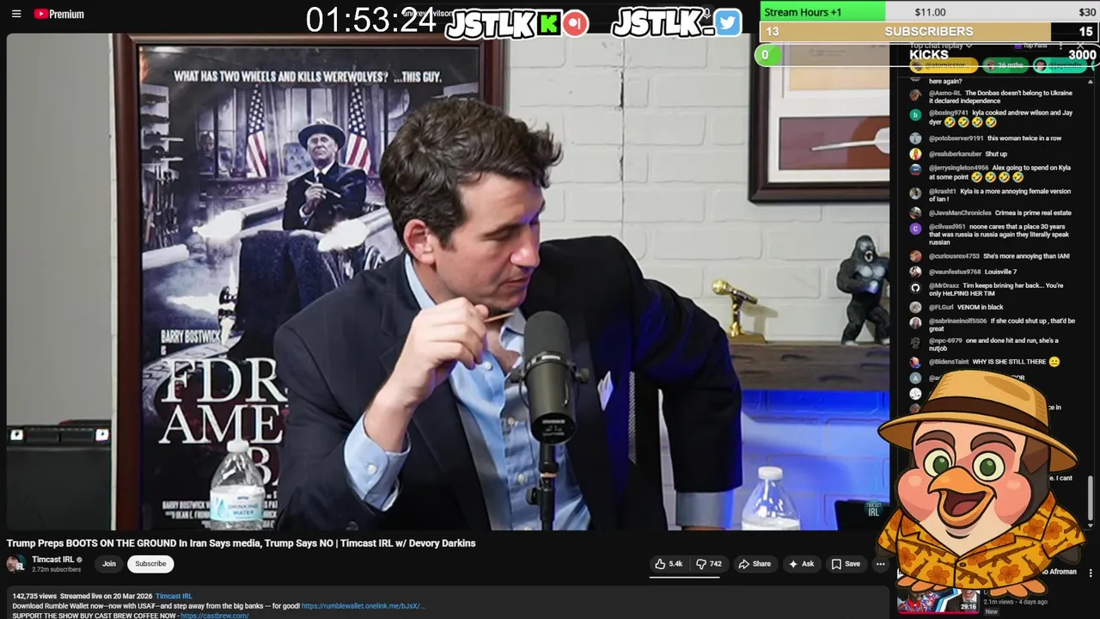Image resolution: width=1100 pixels, height=619 pixels.
Task: Click the green Kick logo in the overlay
Action: (x=548, y=24)
